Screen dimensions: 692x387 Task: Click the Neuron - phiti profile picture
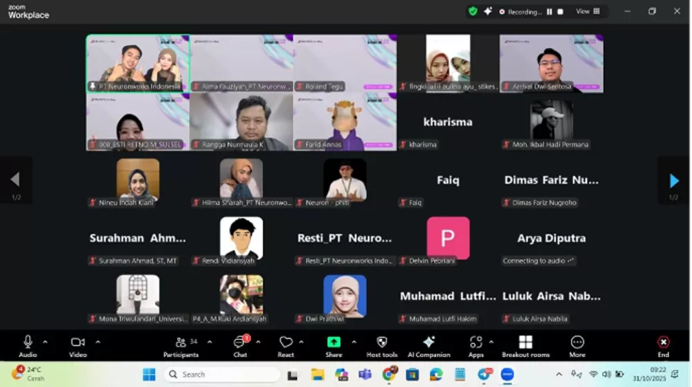pyautogui.click(x=345, y=178)
